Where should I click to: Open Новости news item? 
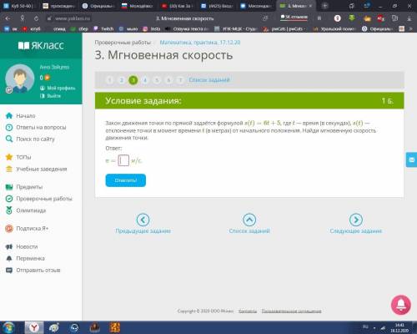[x=22, y=246]
